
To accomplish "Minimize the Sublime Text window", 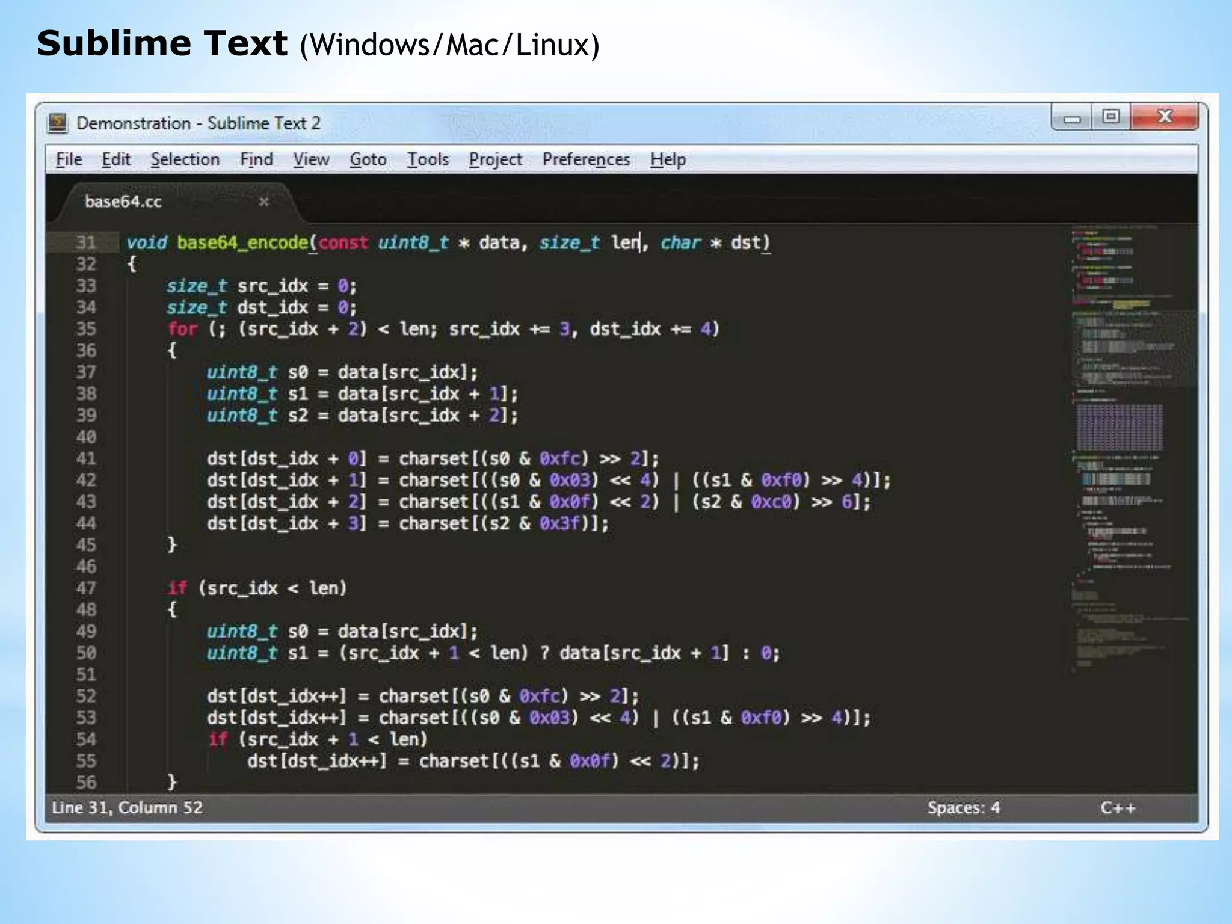I will tap(1072, 117).
